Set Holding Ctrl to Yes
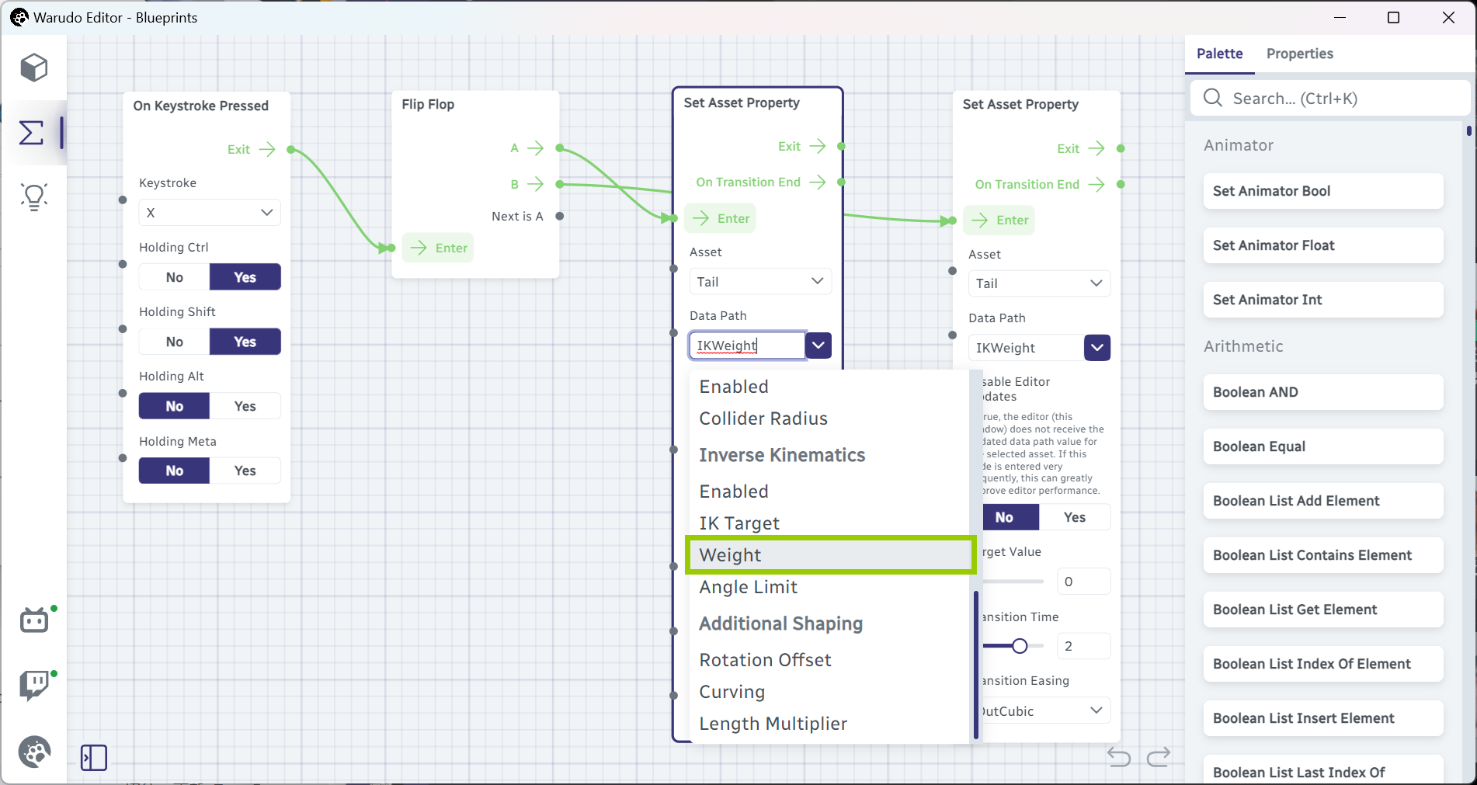Viewport: 1477px width, 785px height. [x=245, y=277]
